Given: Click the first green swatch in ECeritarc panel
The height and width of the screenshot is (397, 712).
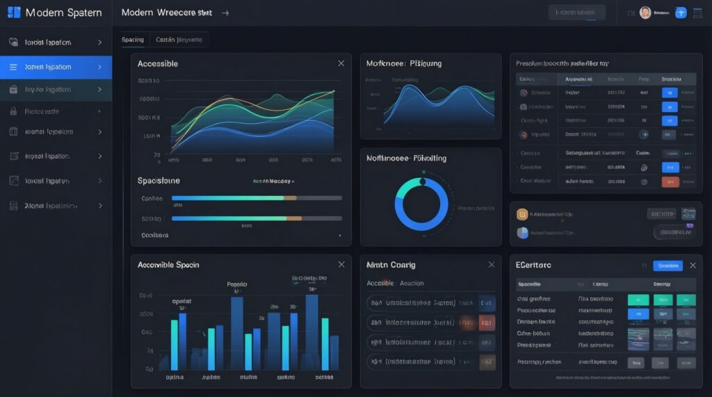Looking at the screenshot, I should 638,300.
